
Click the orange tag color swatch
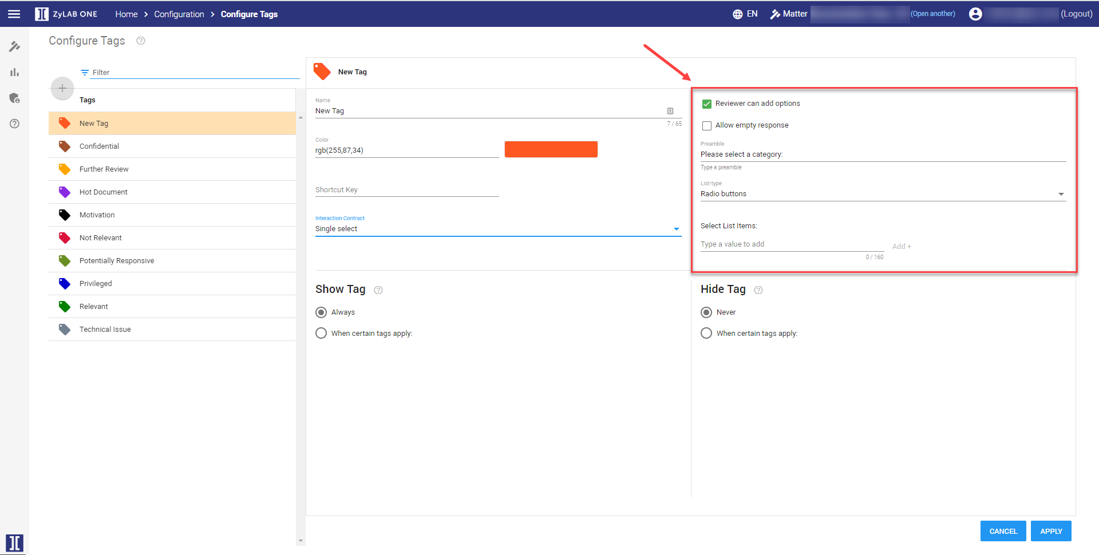(551, 149)
